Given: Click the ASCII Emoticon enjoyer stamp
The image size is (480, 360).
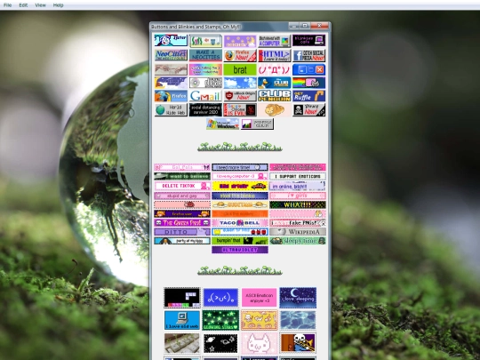Looking at the screenshot, I should (260, 298).
